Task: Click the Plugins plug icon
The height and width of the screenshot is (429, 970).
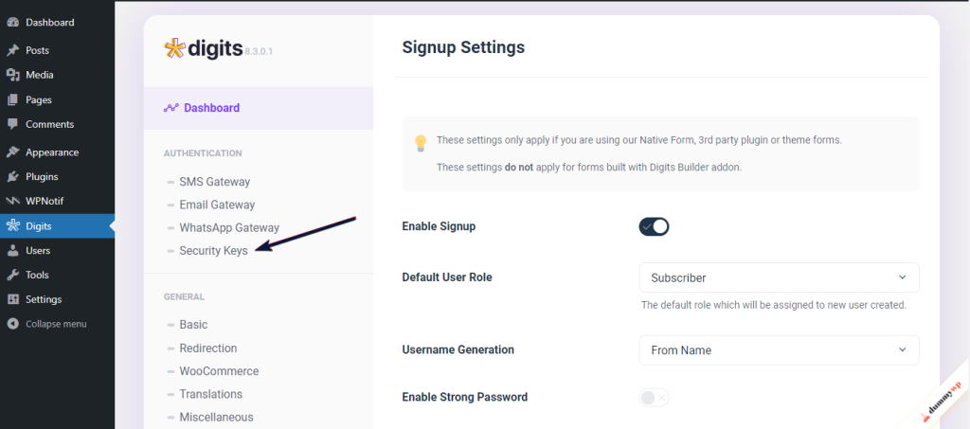Action: point(12,176)
